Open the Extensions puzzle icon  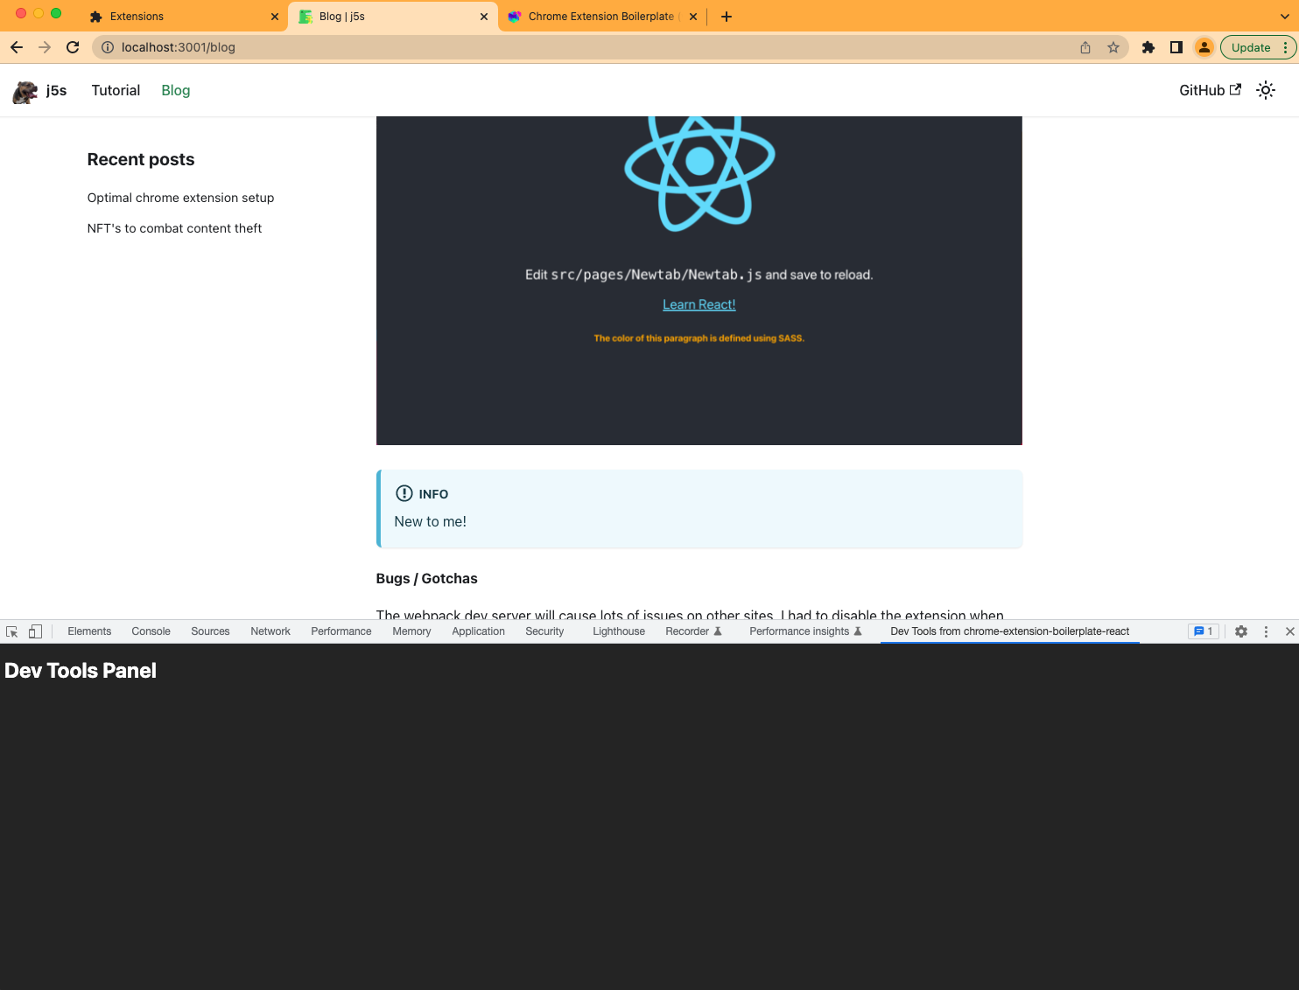click(1148, 47)
